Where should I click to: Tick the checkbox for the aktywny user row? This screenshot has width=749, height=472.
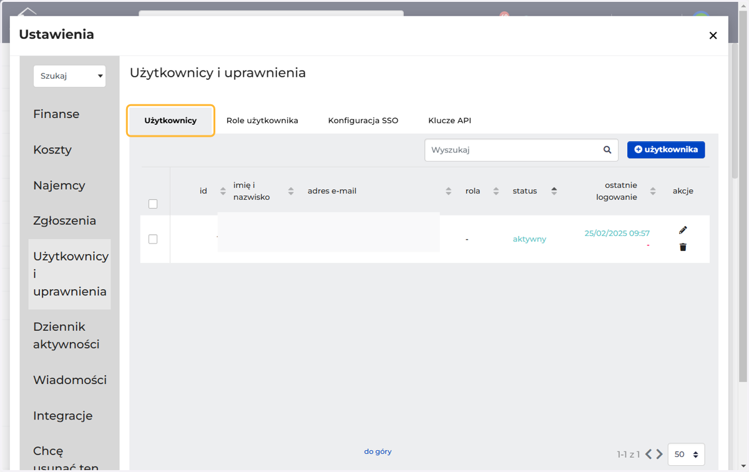pos(153,239)
